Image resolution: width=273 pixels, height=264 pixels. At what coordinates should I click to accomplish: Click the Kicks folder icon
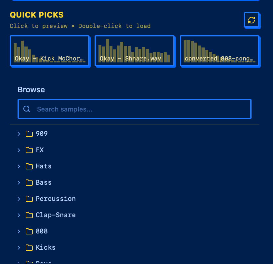coord(29,248)
